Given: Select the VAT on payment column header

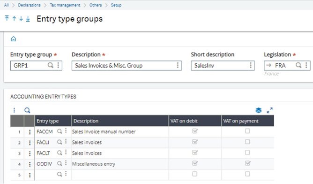Looking at the screenshot, I should point(248,121).
